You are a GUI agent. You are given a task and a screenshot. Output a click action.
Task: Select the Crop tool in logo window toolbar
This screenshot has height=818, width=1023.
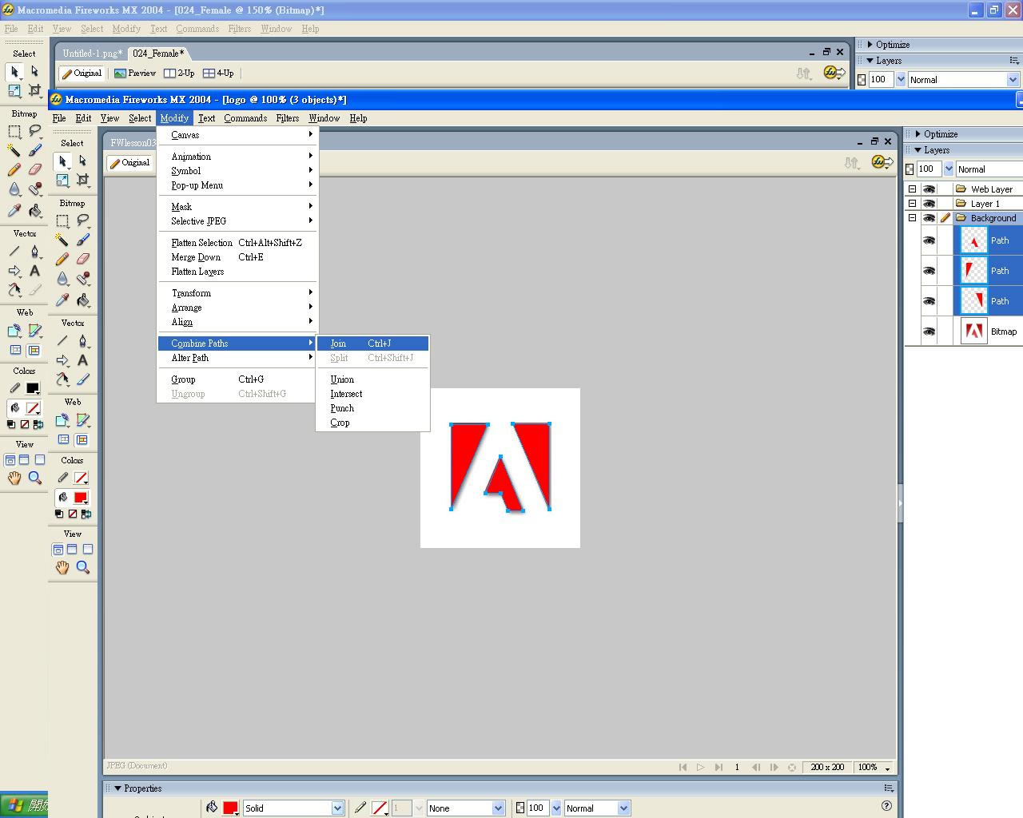pos(82,180)
